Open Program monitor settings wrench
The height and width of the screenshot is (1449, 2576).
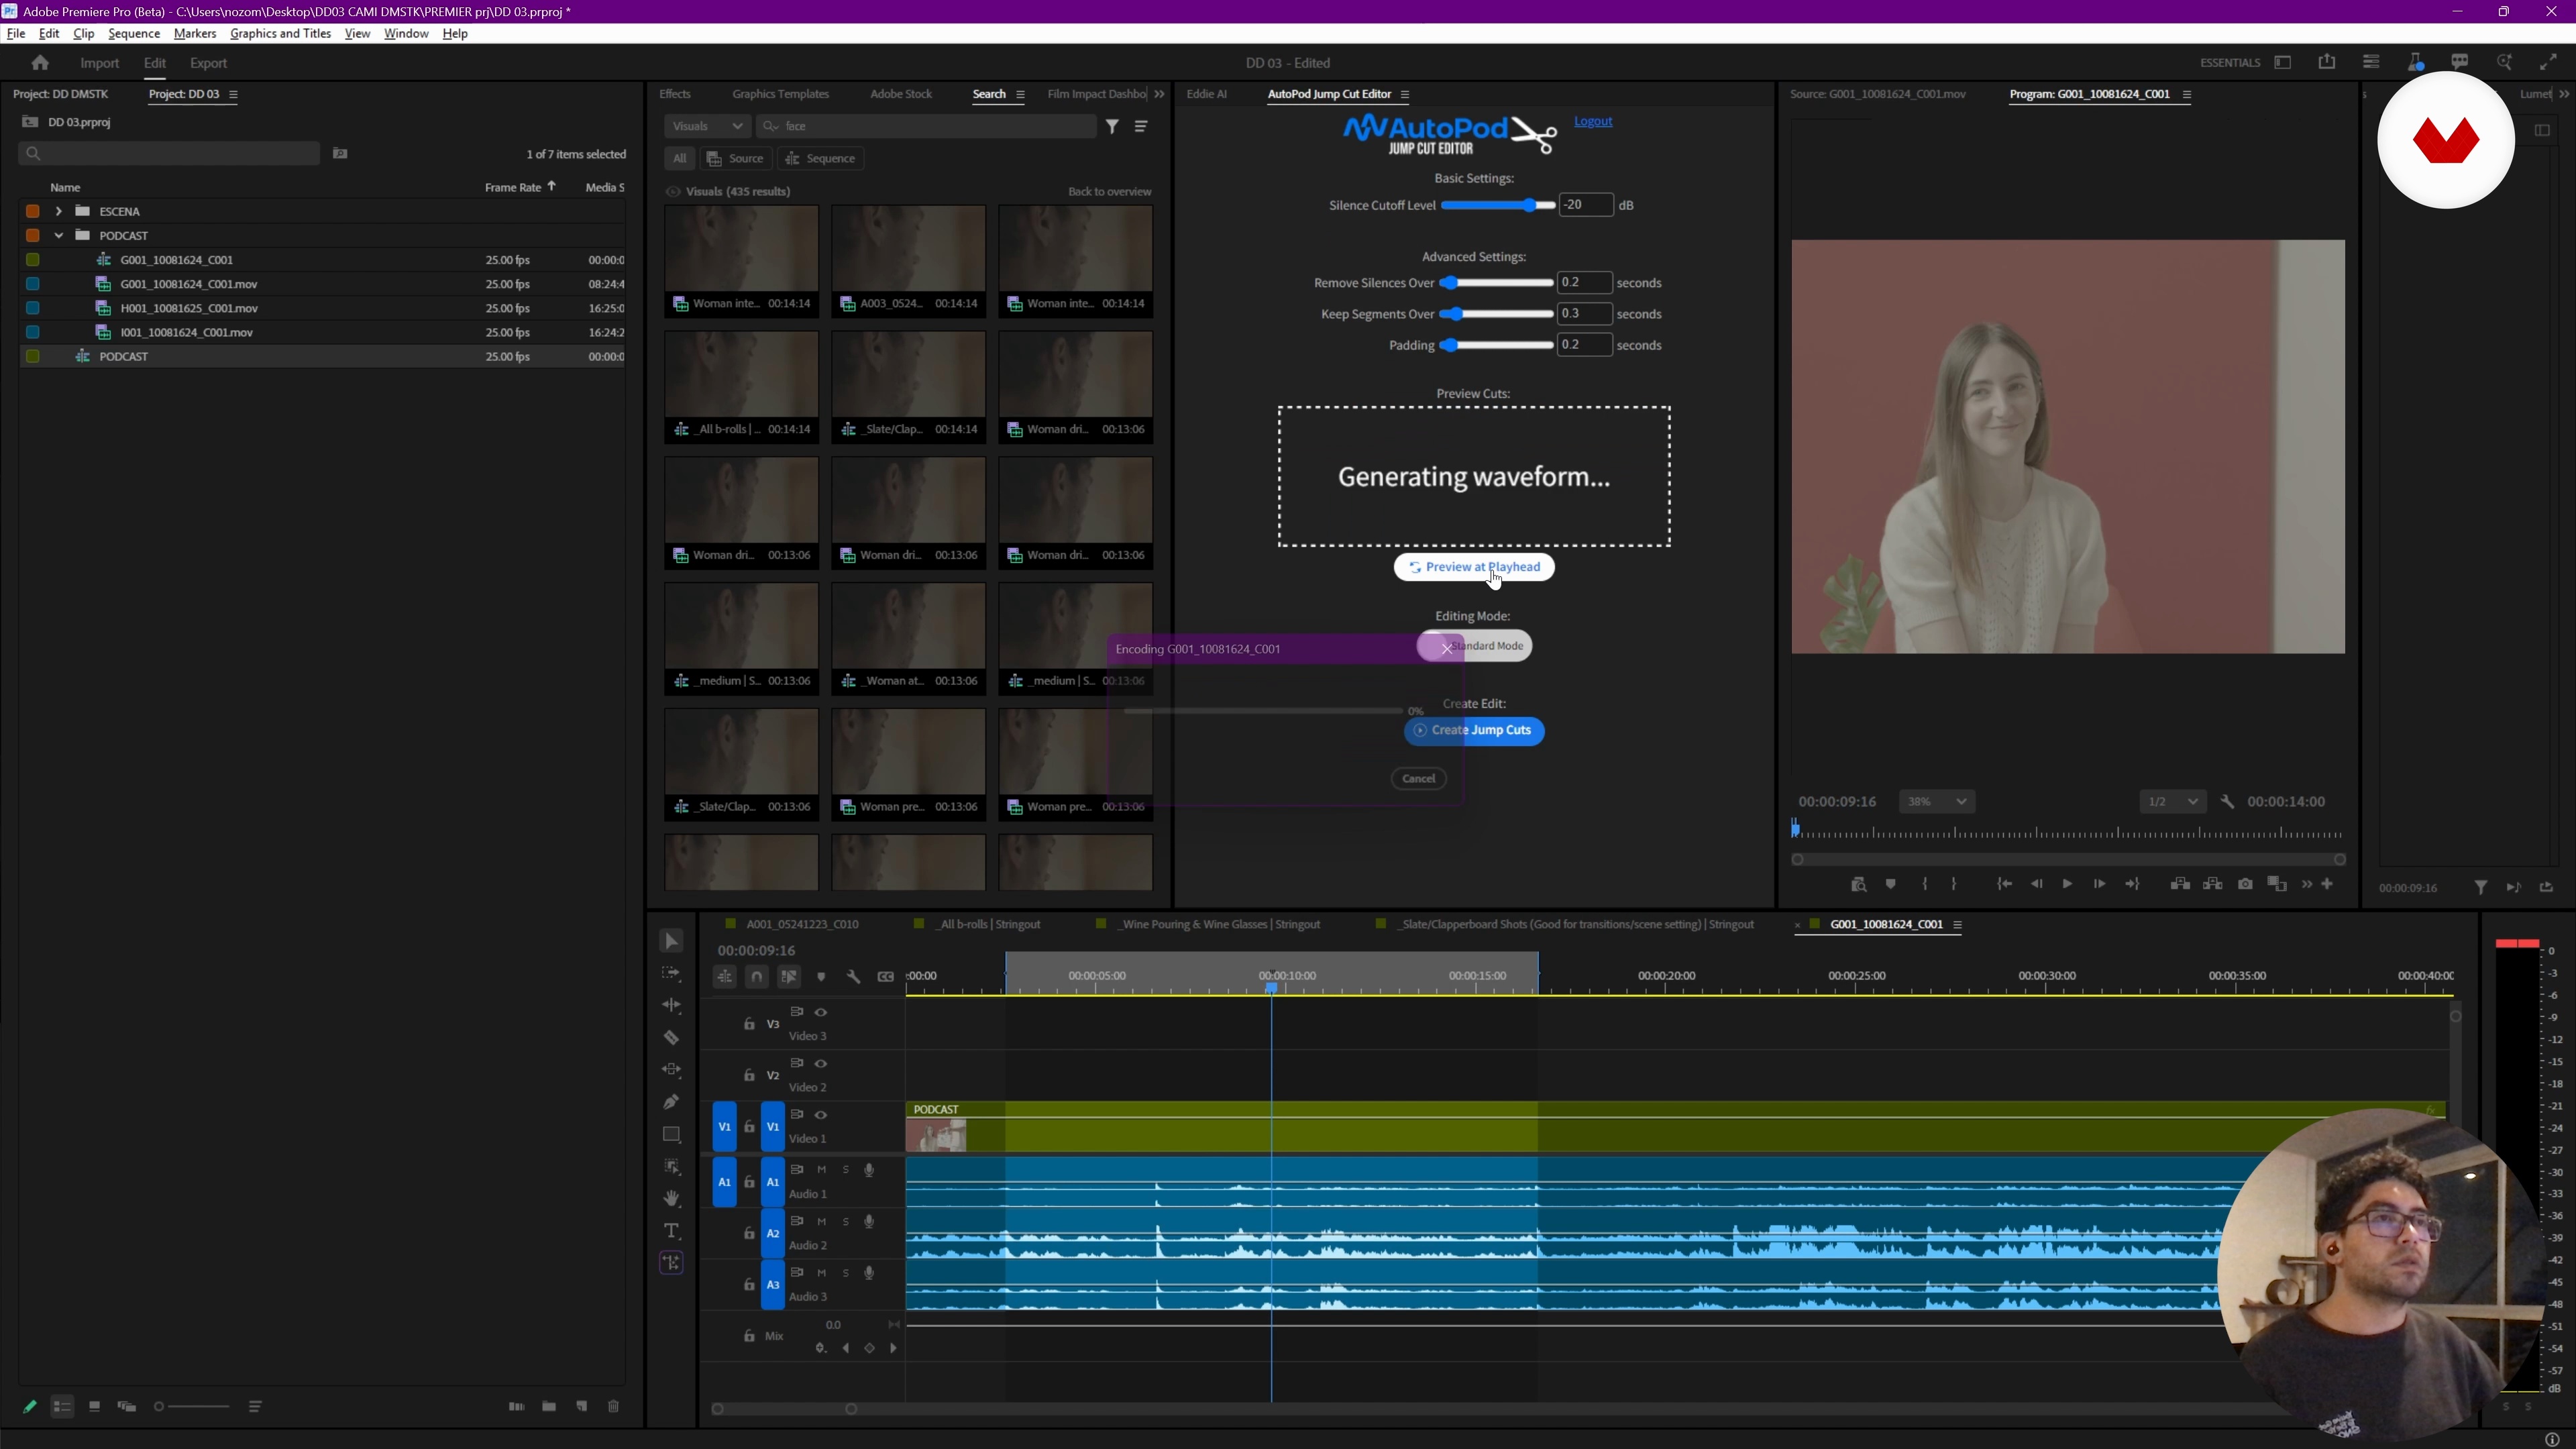(x=2227, y=802)
